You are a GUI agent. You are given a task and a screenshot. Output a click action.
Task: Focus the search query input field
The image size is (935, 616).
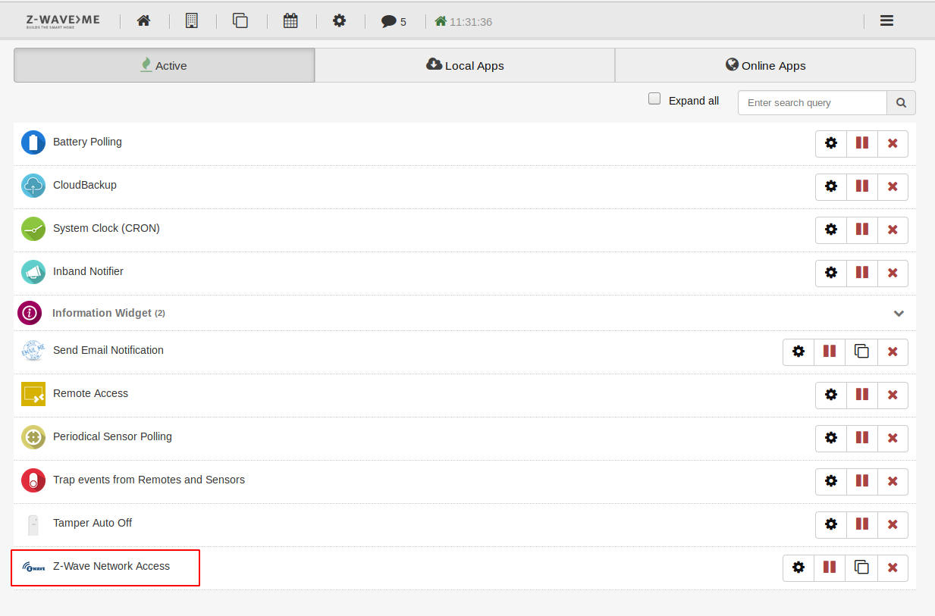click(x=811, y=103)
